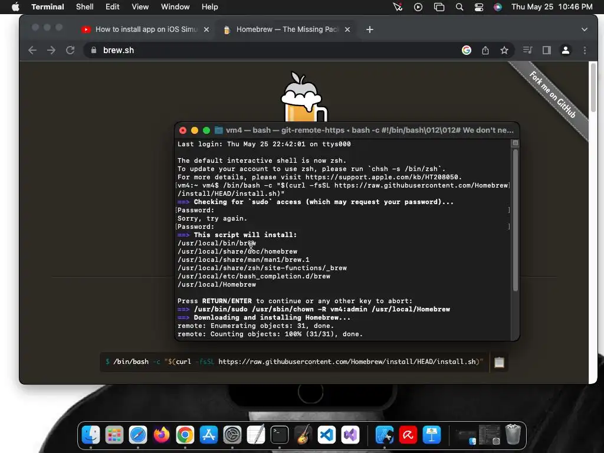The height and width of the screenshot is (453, 604).
Task: Open the Fork me on GitHub ribbon
Action: coord(552,94)
